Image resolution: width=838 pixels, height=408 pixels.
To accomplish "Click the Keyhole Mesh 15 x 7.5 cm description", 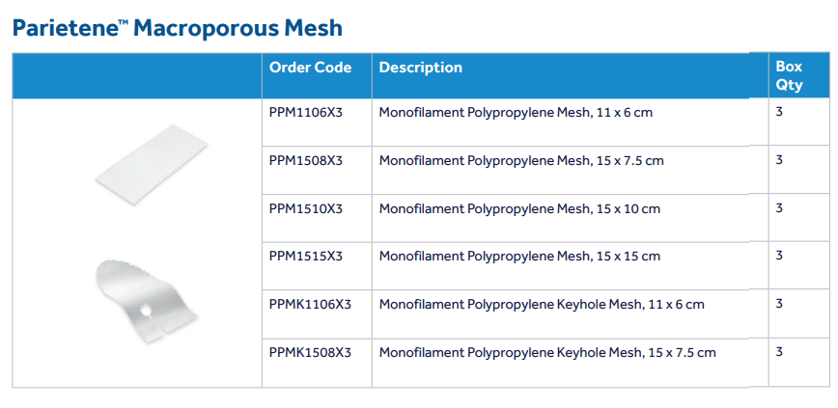I will click(x=547, y=352).
